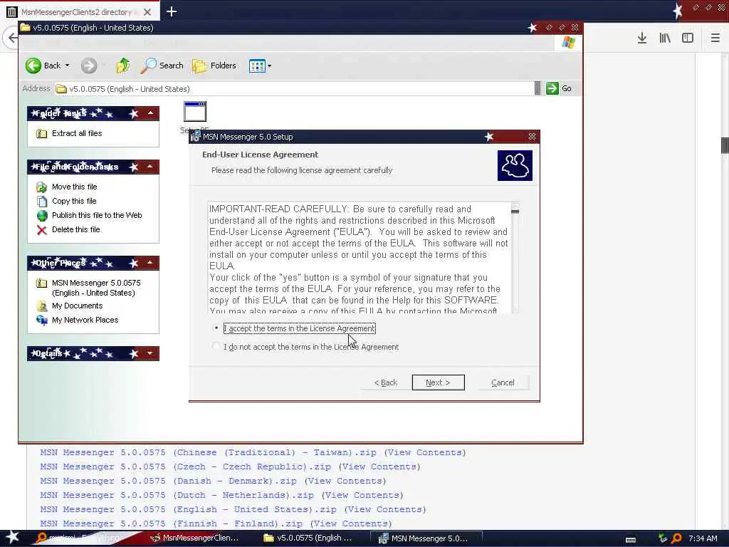Image resolution: width=729 pixels, height=547 pixels.
Task: Collapse the Other Places panel
Action: pyautogui.click(x=150, y=263)
